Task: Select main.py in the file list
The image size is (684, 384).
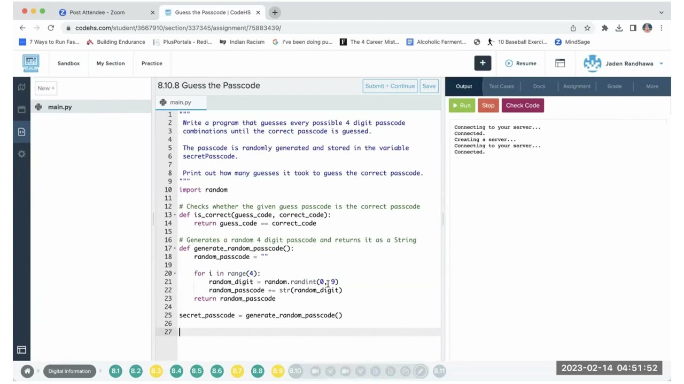Action: pyautogui.click(x=91, y=107)
